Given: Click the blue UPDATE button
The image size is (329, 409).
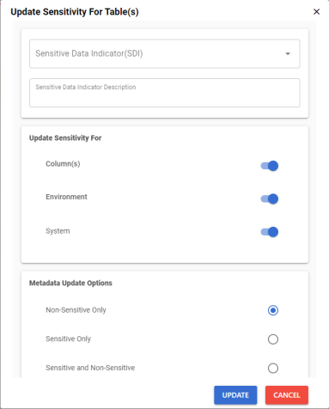Looking at the screenshot, I should pos(235,395).
